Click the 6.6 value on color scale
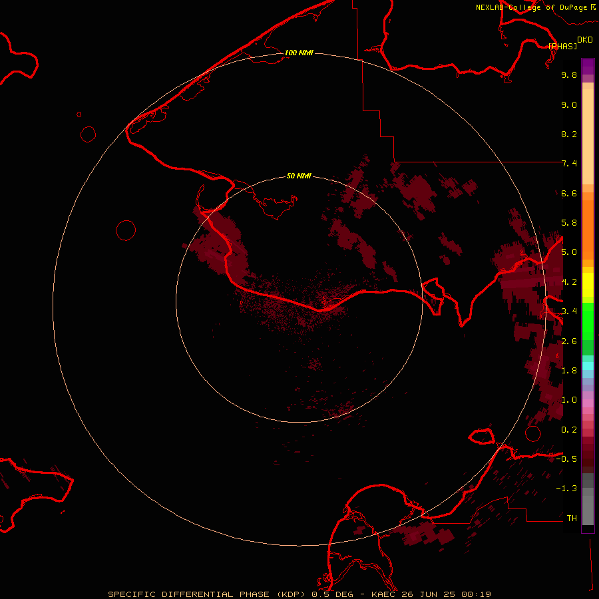Viewport: 599px width, 599px height. [x=569, y=193]
